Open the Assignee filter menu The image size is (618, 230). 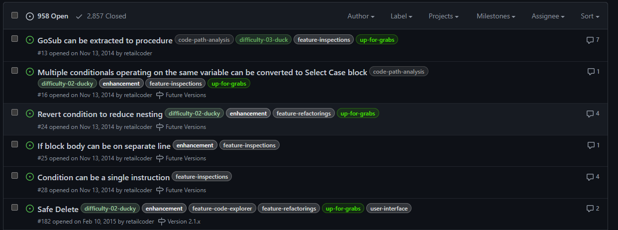pos(548,16)
